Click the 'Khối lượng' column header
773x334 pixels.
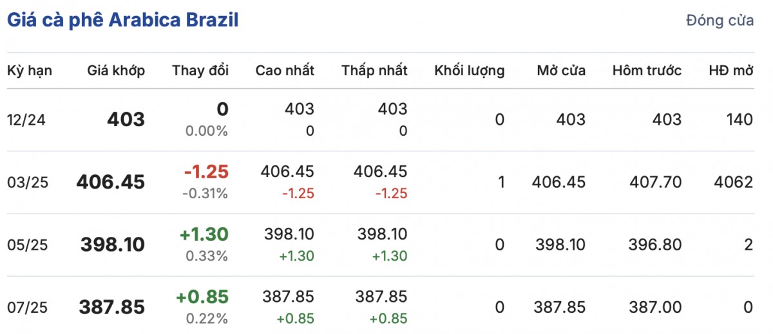tap(469, 71)
